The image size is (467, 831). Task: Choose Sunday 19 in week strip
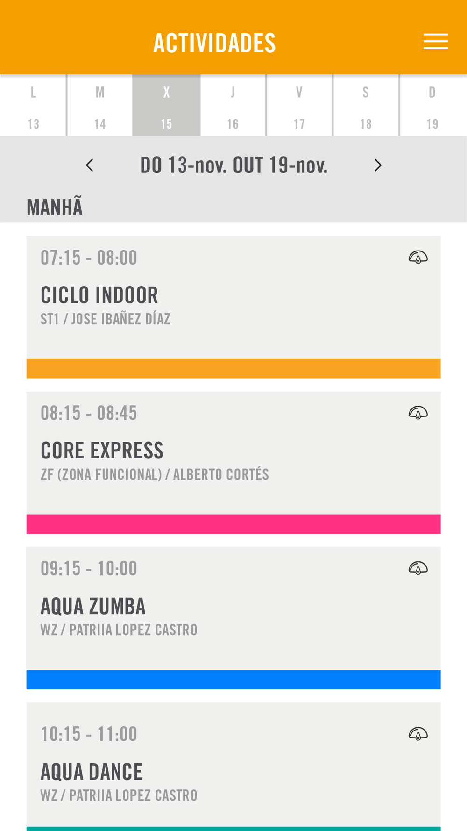pyautogui.click(x=433, y=106)
